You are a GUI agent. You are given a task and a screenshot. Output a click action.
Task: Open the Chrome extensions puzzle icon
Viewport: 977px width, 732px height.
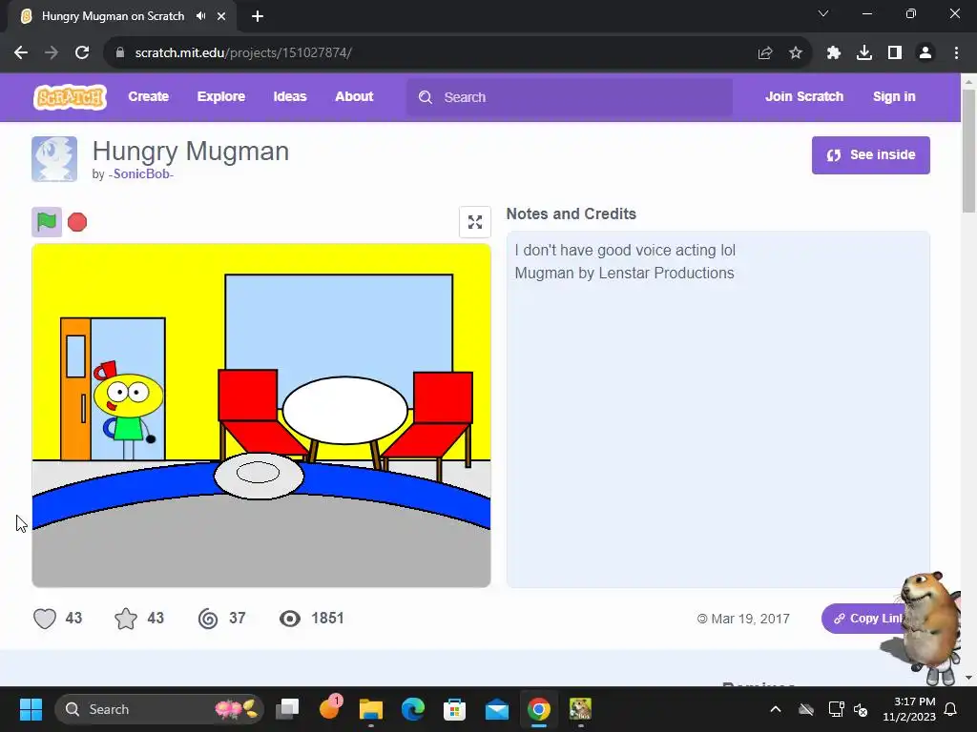834,53
